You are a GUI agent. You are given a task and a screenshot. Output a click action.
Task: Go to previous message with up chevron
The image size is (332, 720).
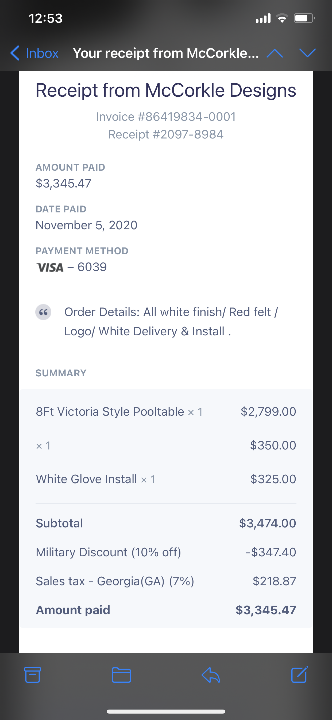(275, 53)
